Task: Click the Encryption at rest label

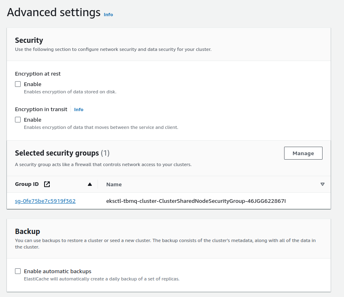Action: [38, 74]
